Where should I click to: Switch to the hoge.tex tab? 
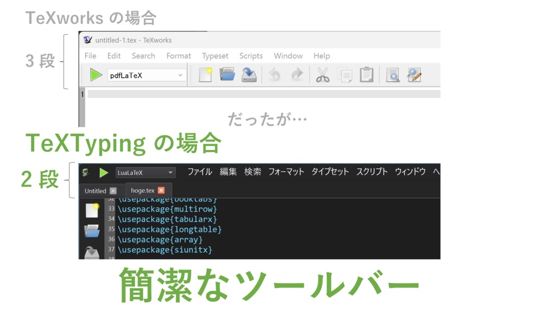point(142,191)
